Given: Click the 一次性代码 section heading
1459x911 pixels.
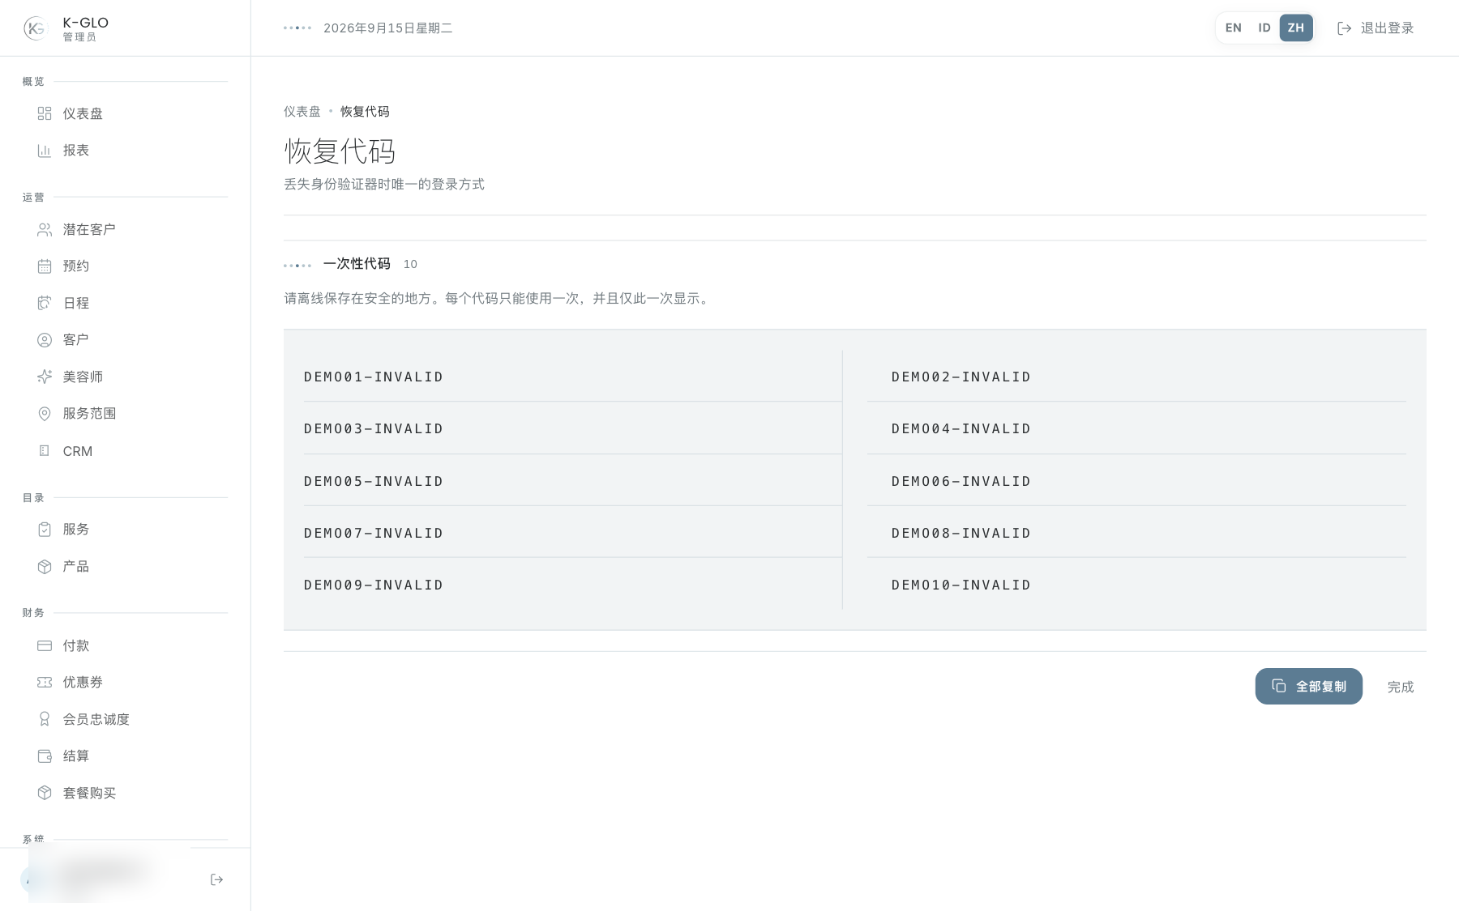Looking at the screenshot, I should point(357,264).
